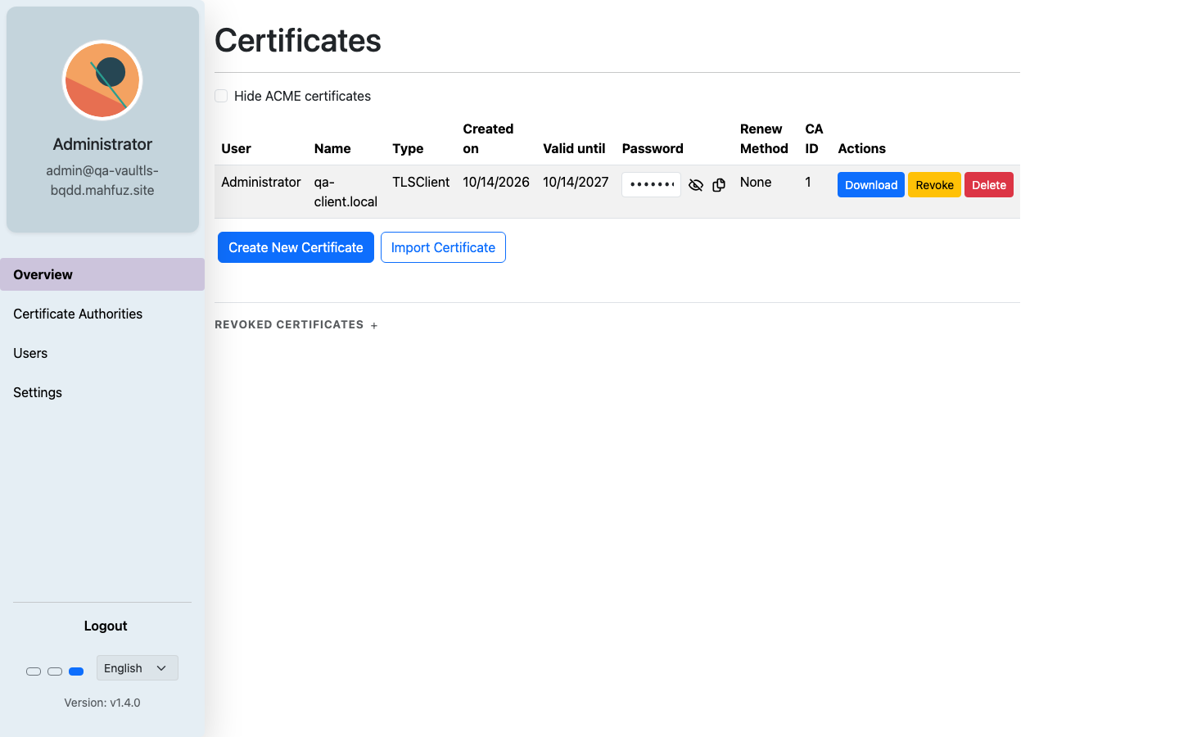Log out via the Logout link
The image size is (1179, 737).
pyautogui.click(x=106, y=626)
